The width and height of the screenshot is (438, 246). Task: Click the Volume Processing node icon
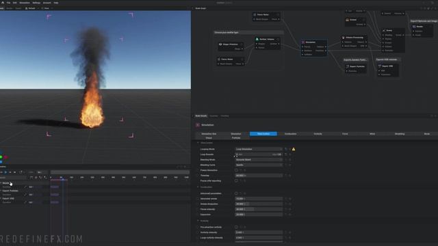pos(344,38)
